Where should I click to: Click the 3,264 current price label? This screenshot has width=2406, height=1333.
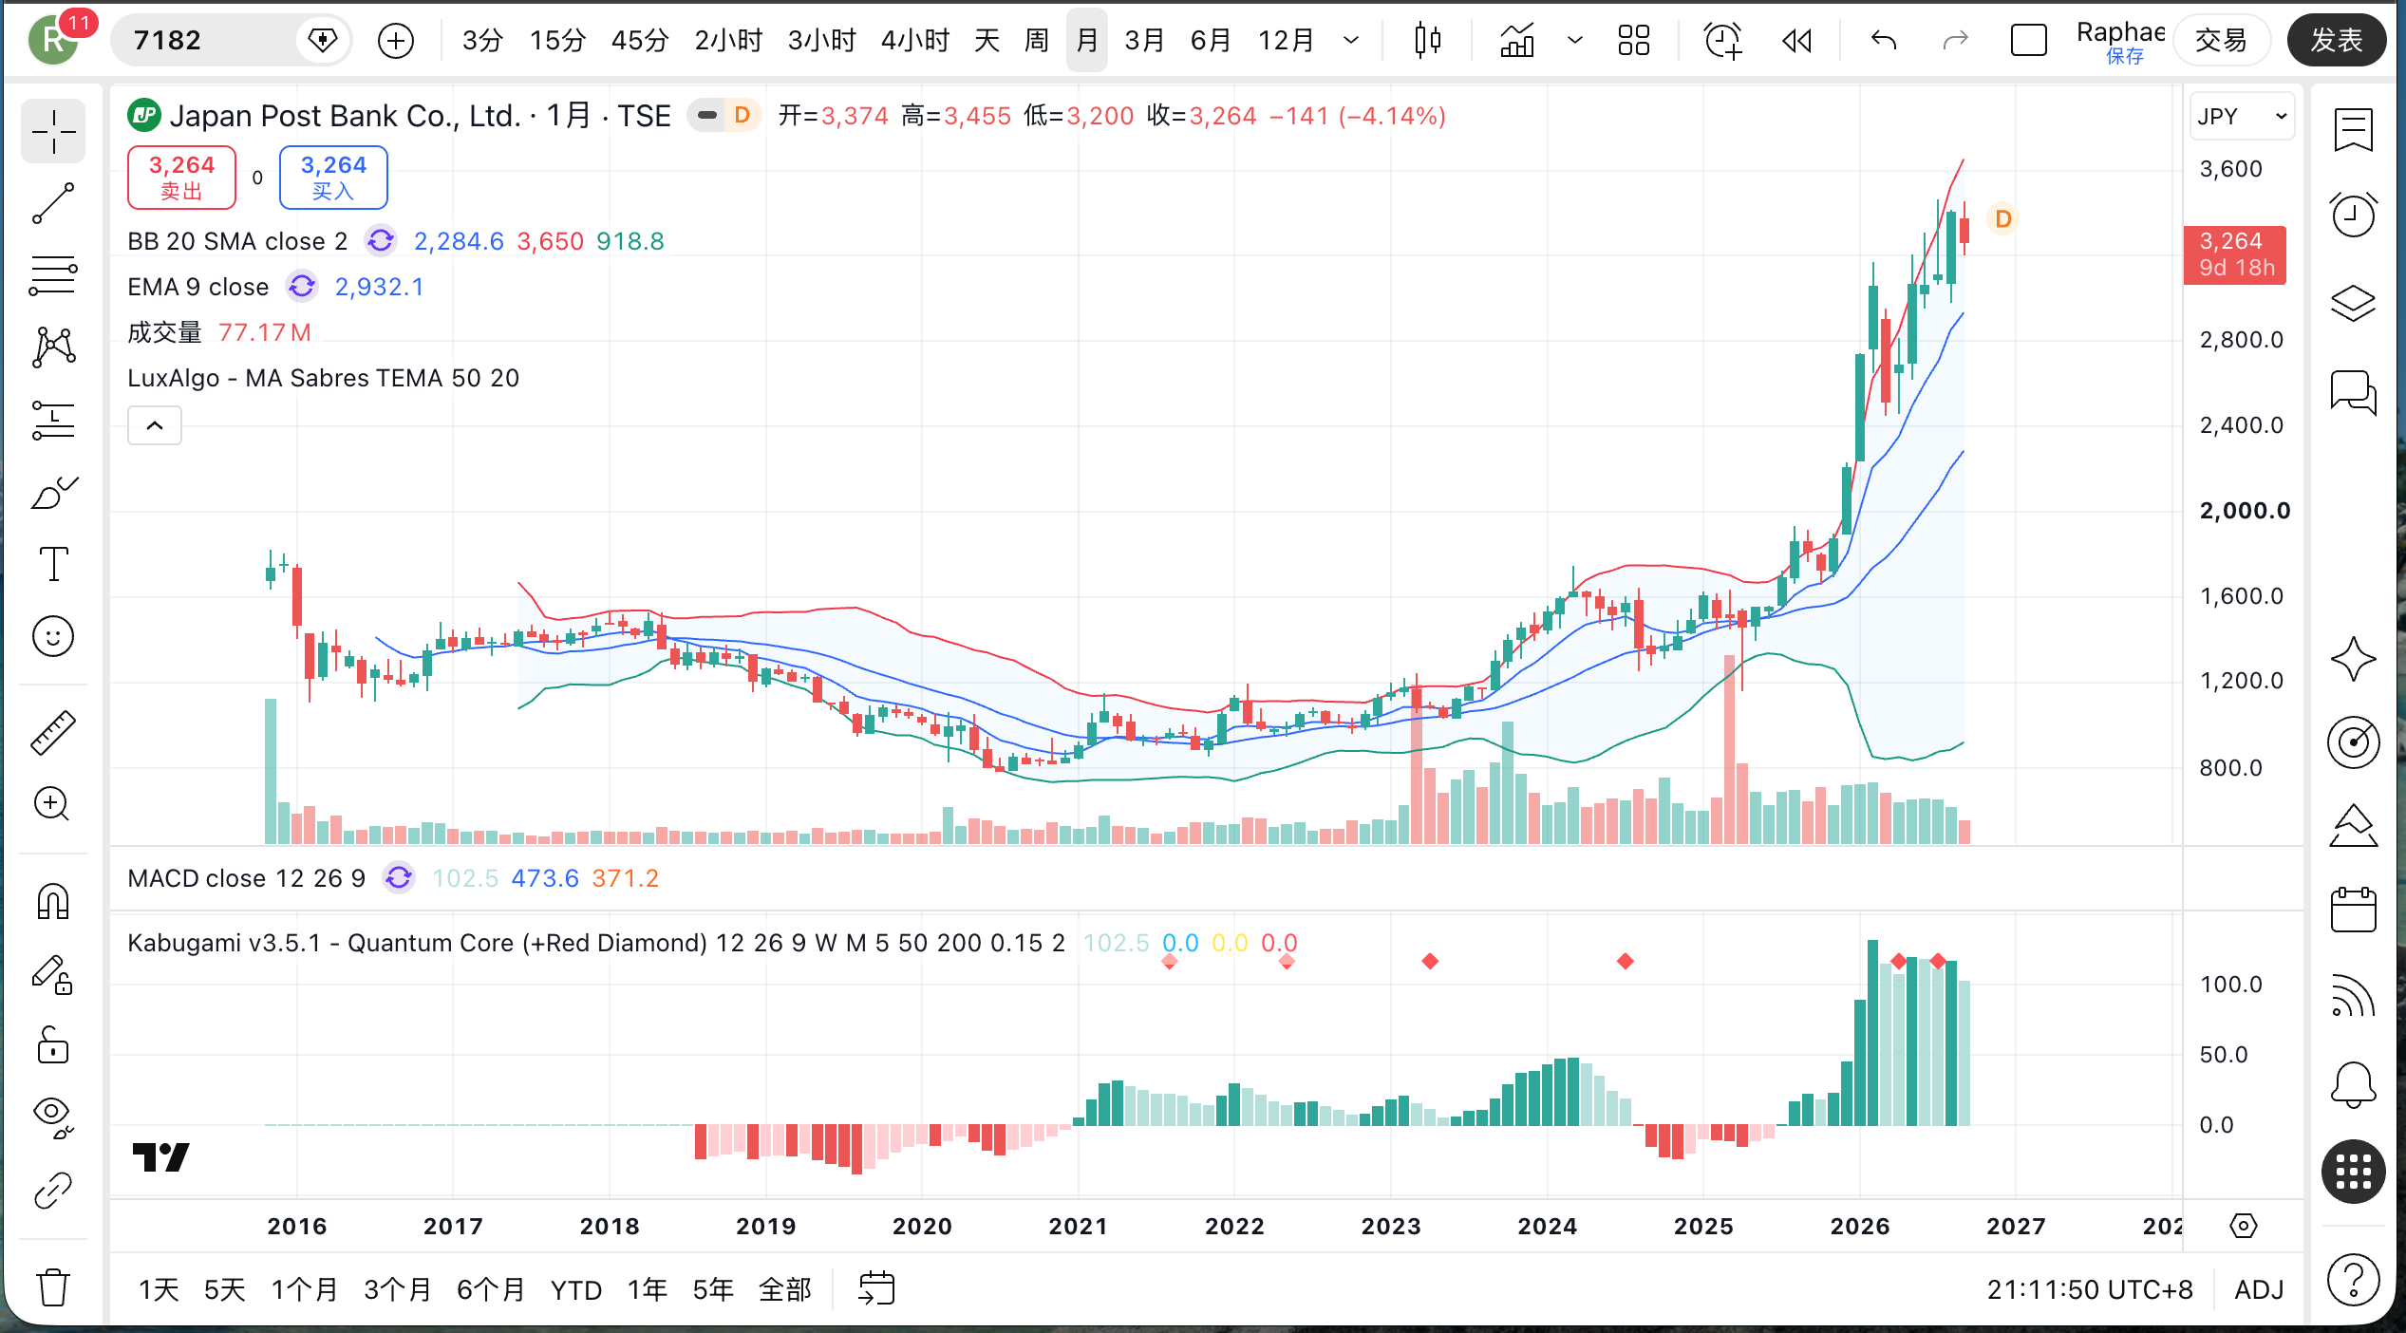(2235, 254)
